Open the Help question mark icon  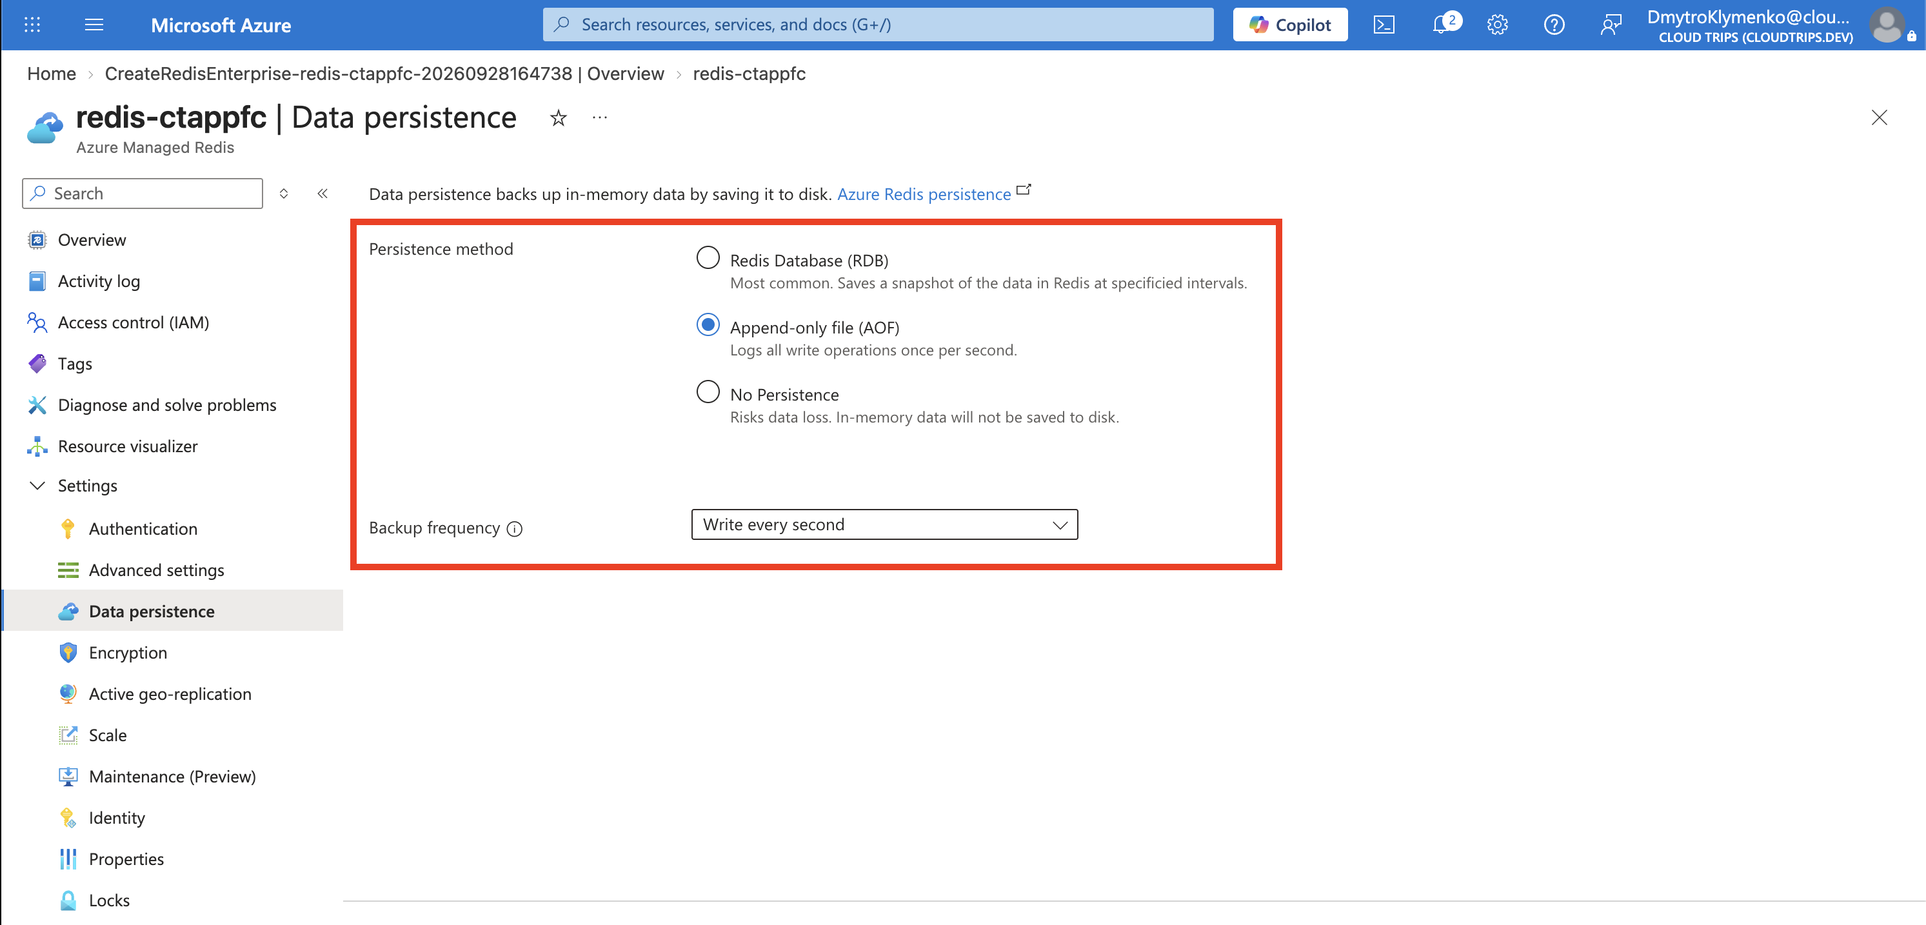click(x=1554, y=25)
